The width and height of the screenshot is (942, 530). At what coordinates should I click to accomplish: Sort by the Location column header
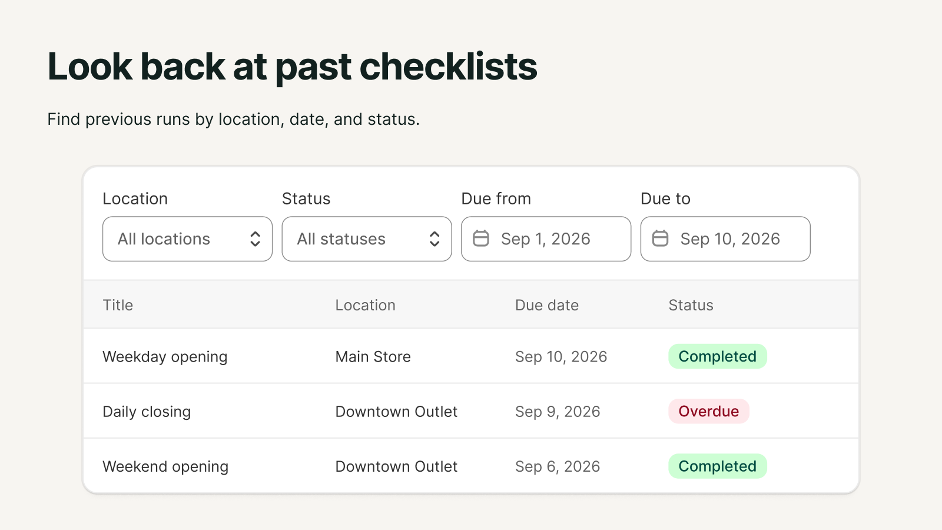coord(365,305)
